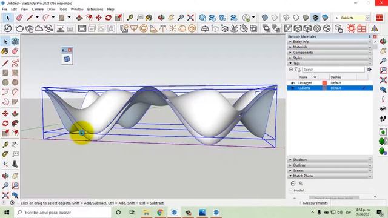Screen dimensions: 388x218
Task: Select the Paint Bucket tool in top toolbar
Action: pyautogui.click(x=149, y=18)
